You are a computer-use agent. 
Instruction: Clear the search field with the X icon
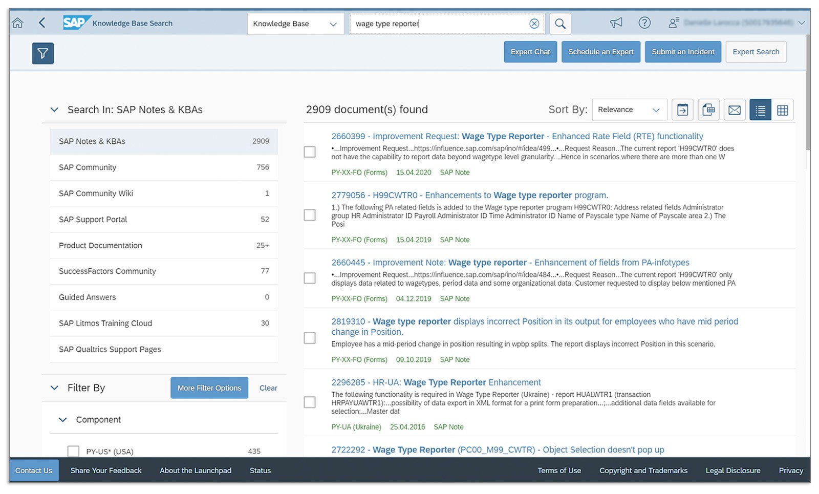(534, 24)
